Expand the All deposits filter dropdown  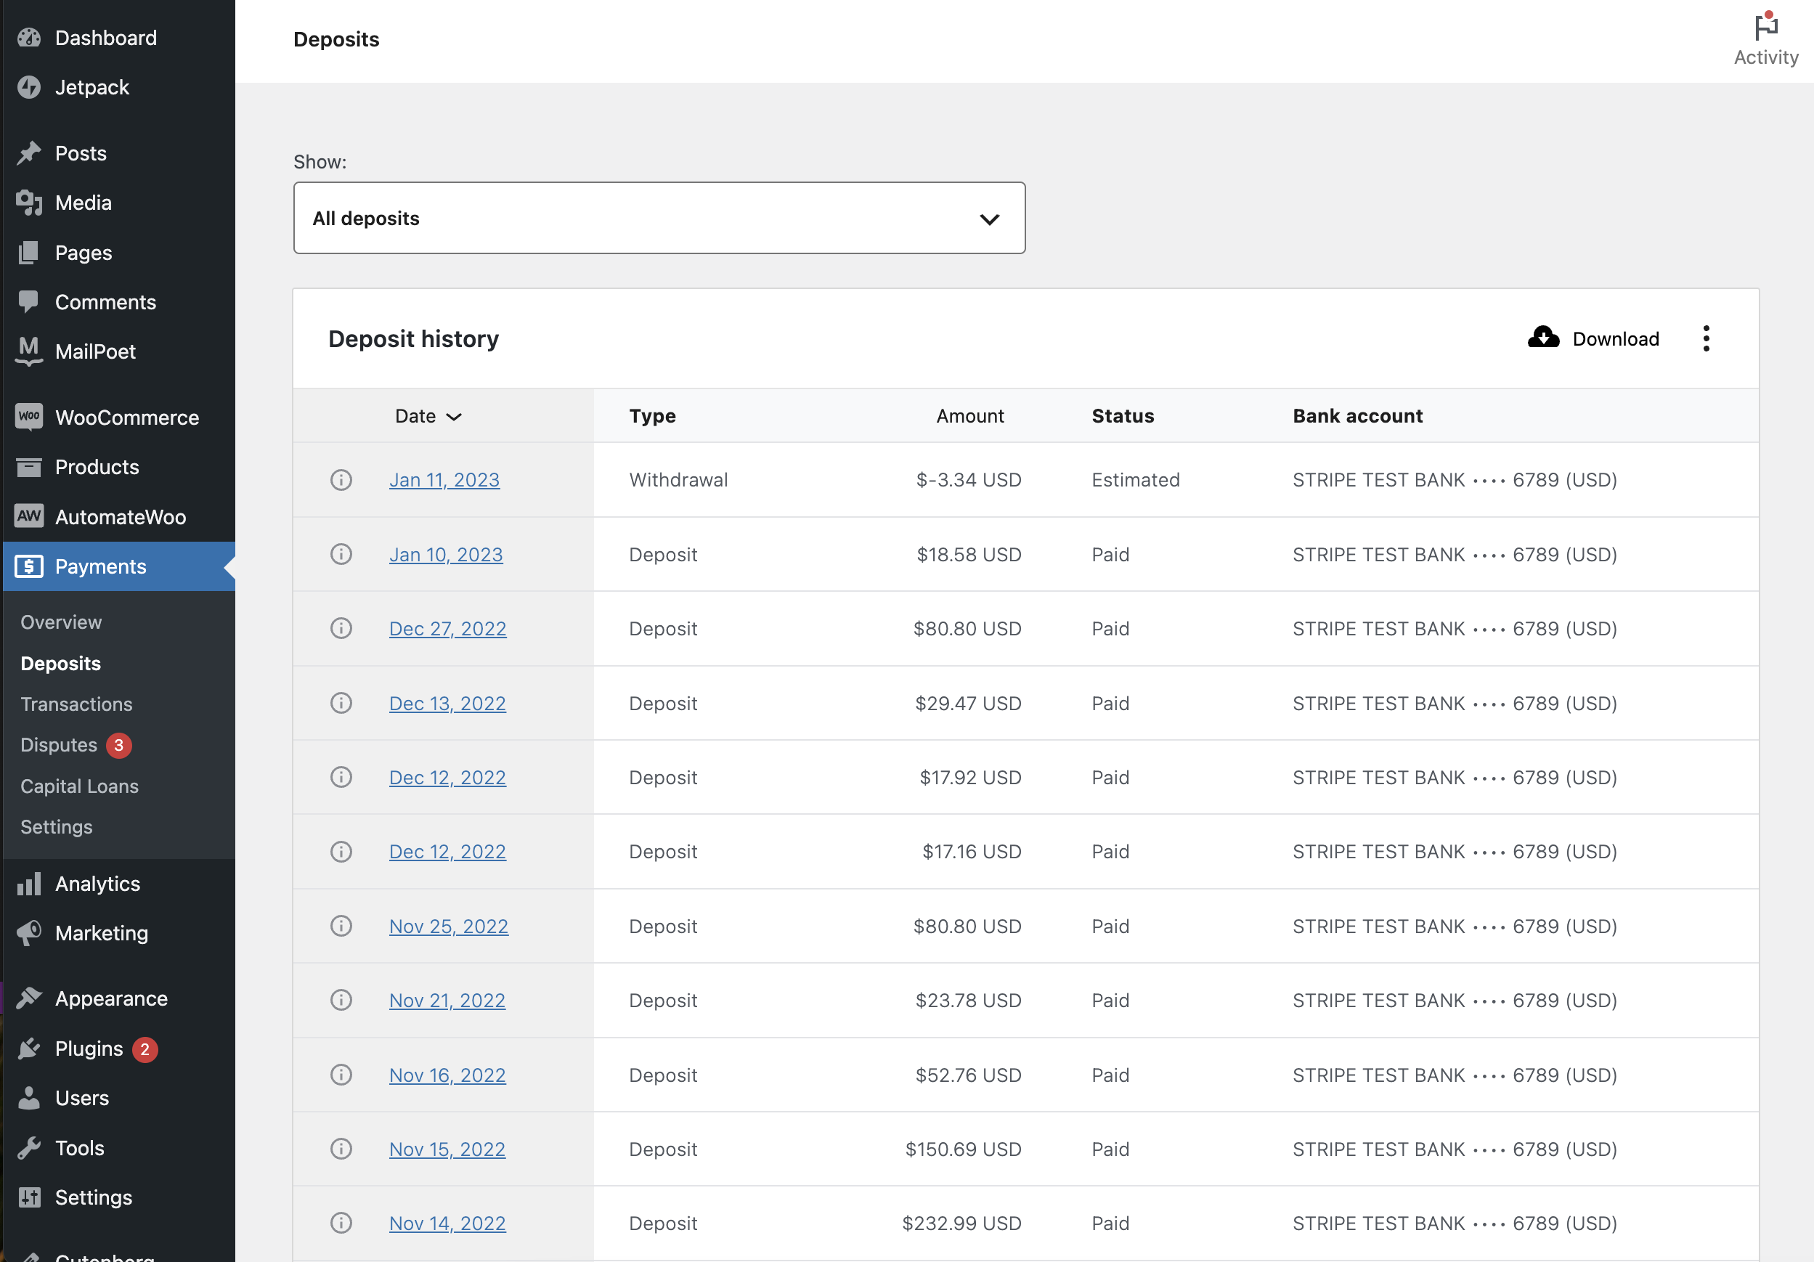click(x=658, y=218)
